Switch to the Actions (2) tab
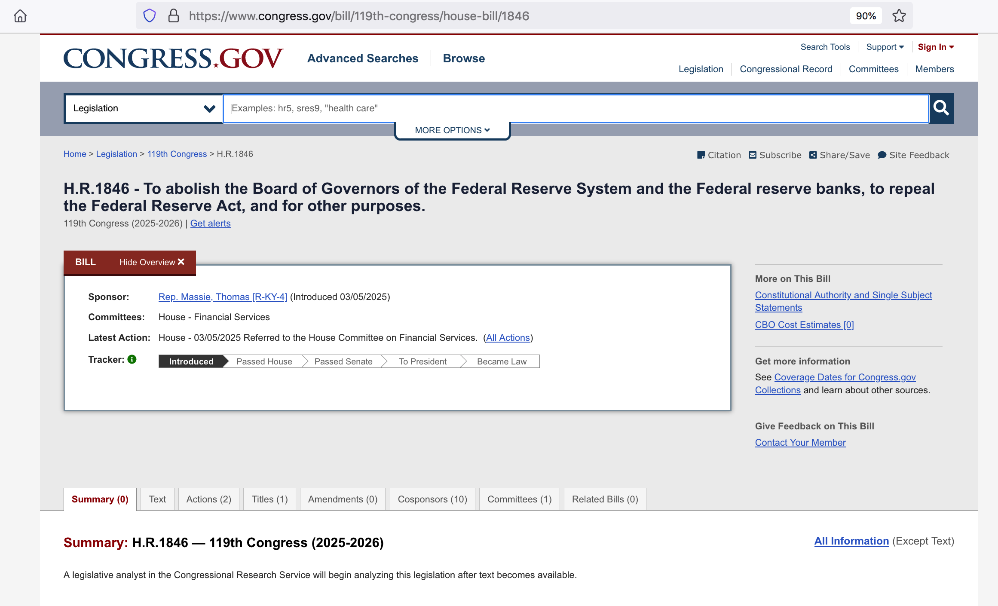The height and width of the screenshot is (606, 998). click(208, 499)
